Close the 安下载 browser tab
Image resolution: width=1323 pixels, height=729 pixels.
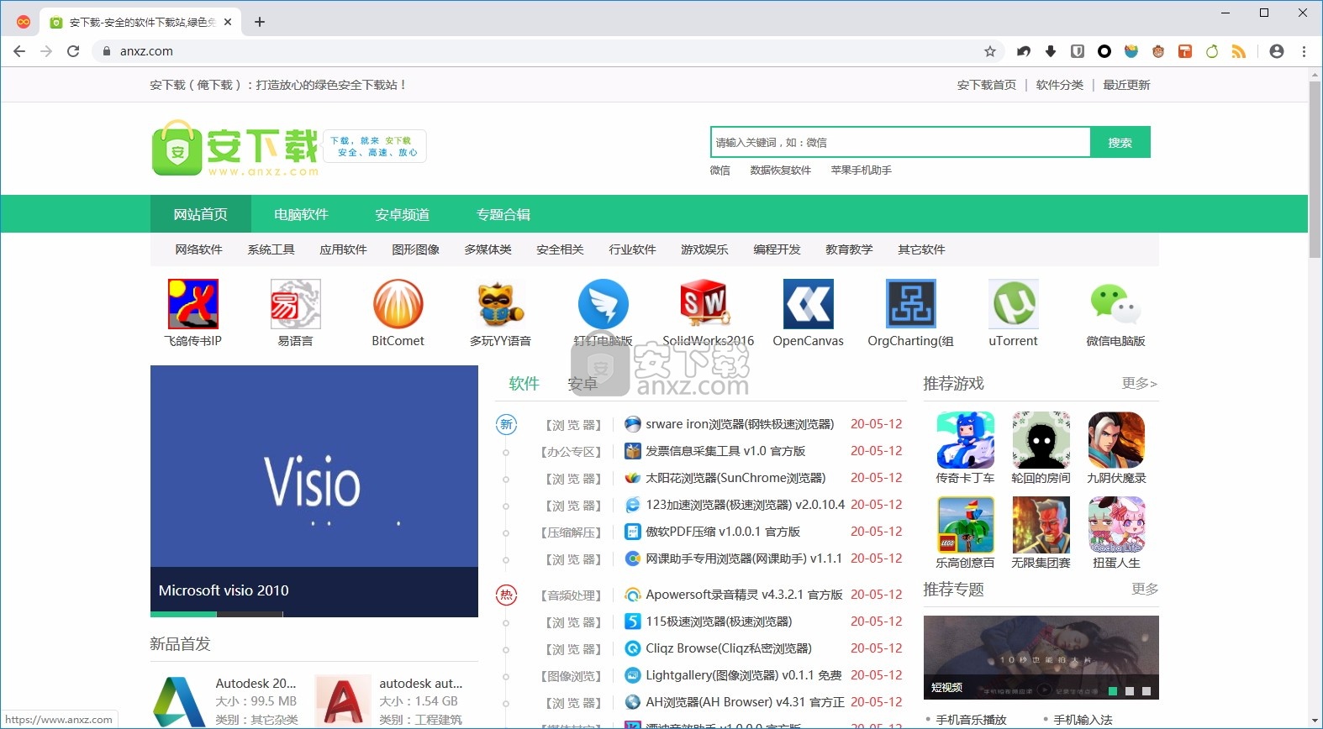point(228,22)
